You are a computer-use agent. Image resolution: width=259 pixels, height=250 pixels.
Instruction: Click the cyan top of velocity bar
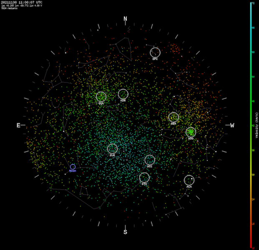(251, 4)
